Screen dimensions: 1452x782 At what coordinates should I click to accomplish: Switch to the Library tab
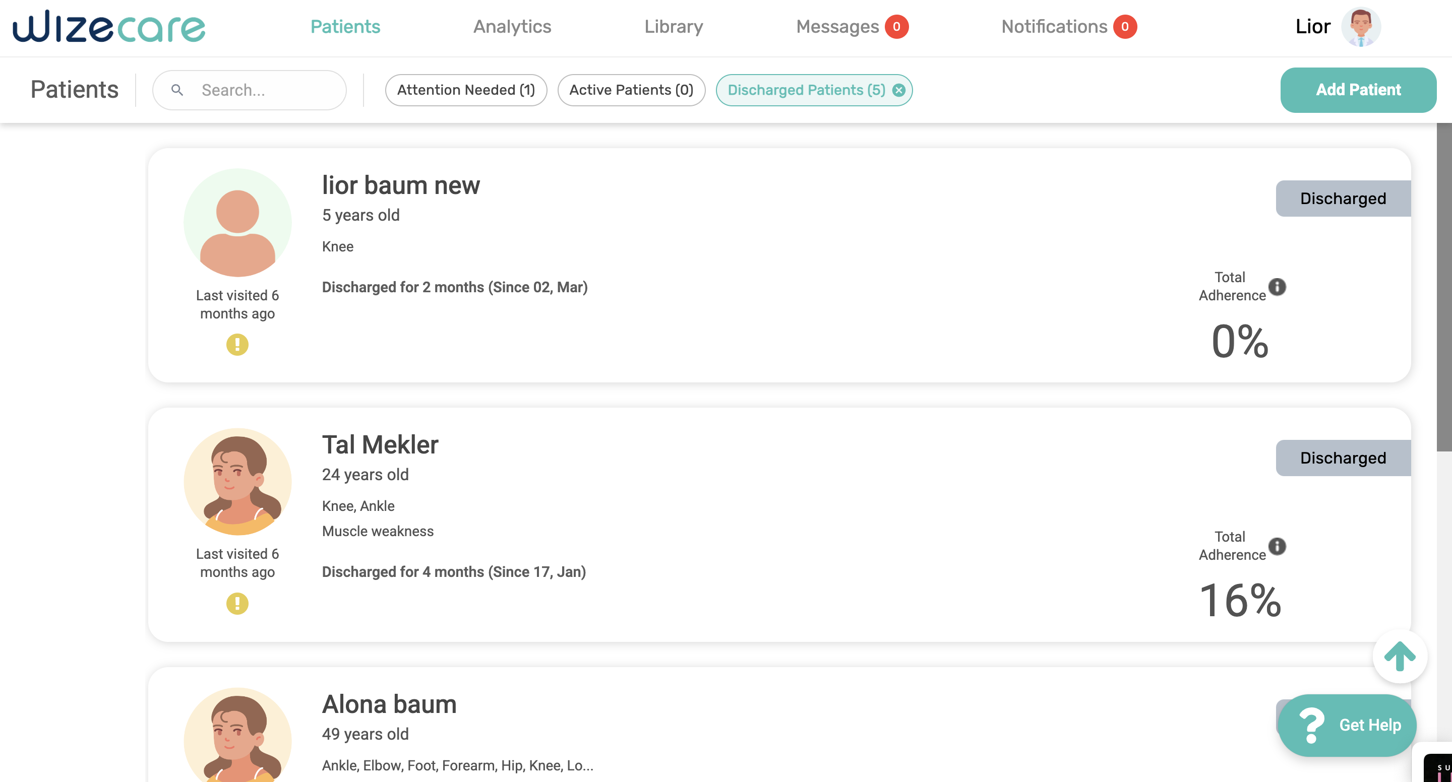click(x=673, y=27)
